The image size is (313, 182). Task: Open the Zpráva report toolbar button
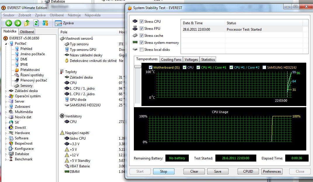point(64,23)
